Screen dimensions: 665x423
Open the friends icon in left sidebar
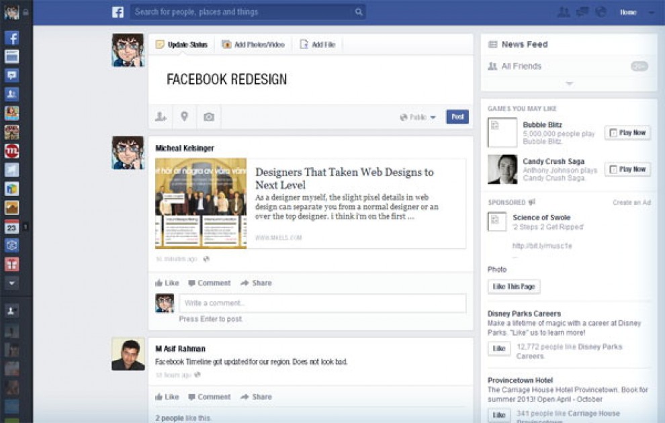[11, 94]
